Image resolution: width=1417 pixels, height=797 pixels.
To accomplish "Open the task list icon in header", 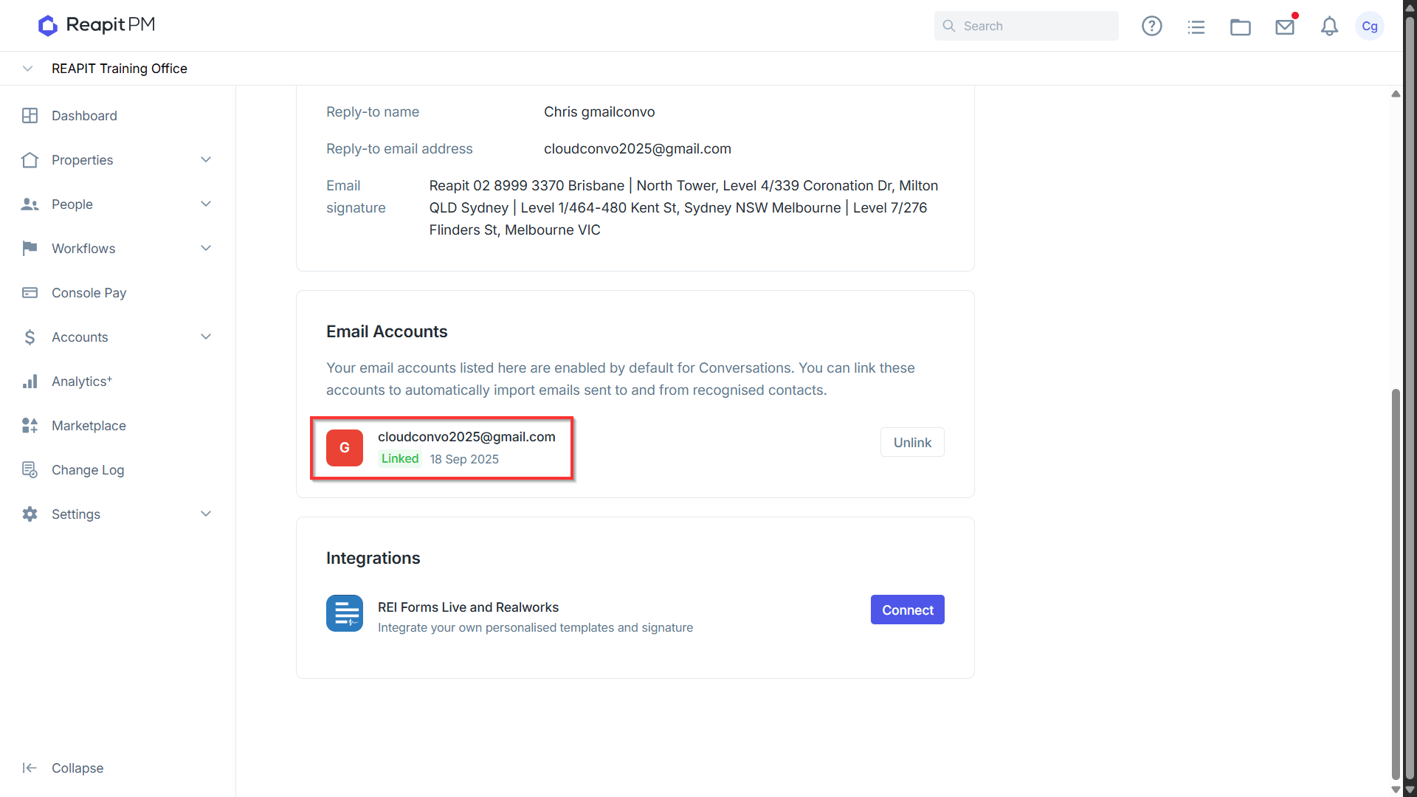I will 1196,27.
